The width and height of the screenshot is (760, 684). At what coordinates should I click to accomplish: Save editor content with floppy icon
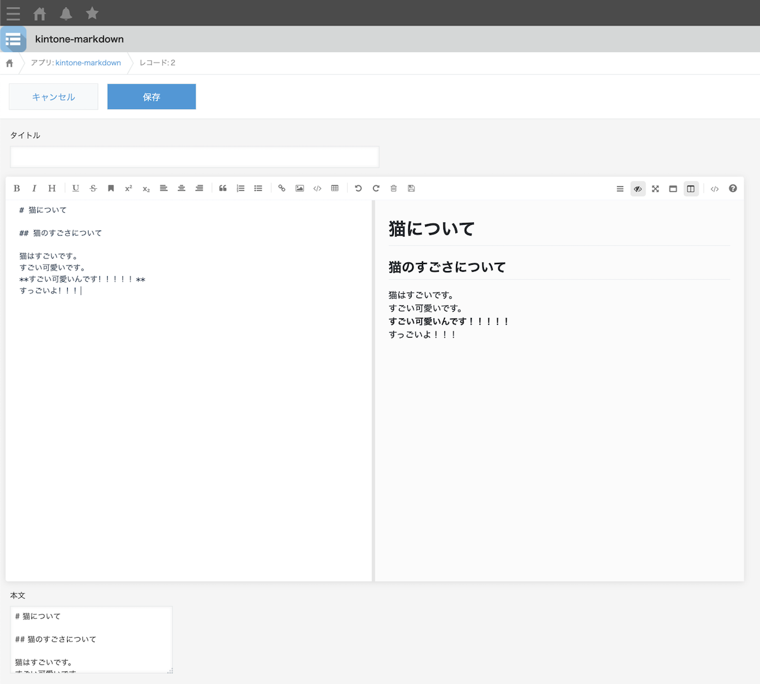411,188
